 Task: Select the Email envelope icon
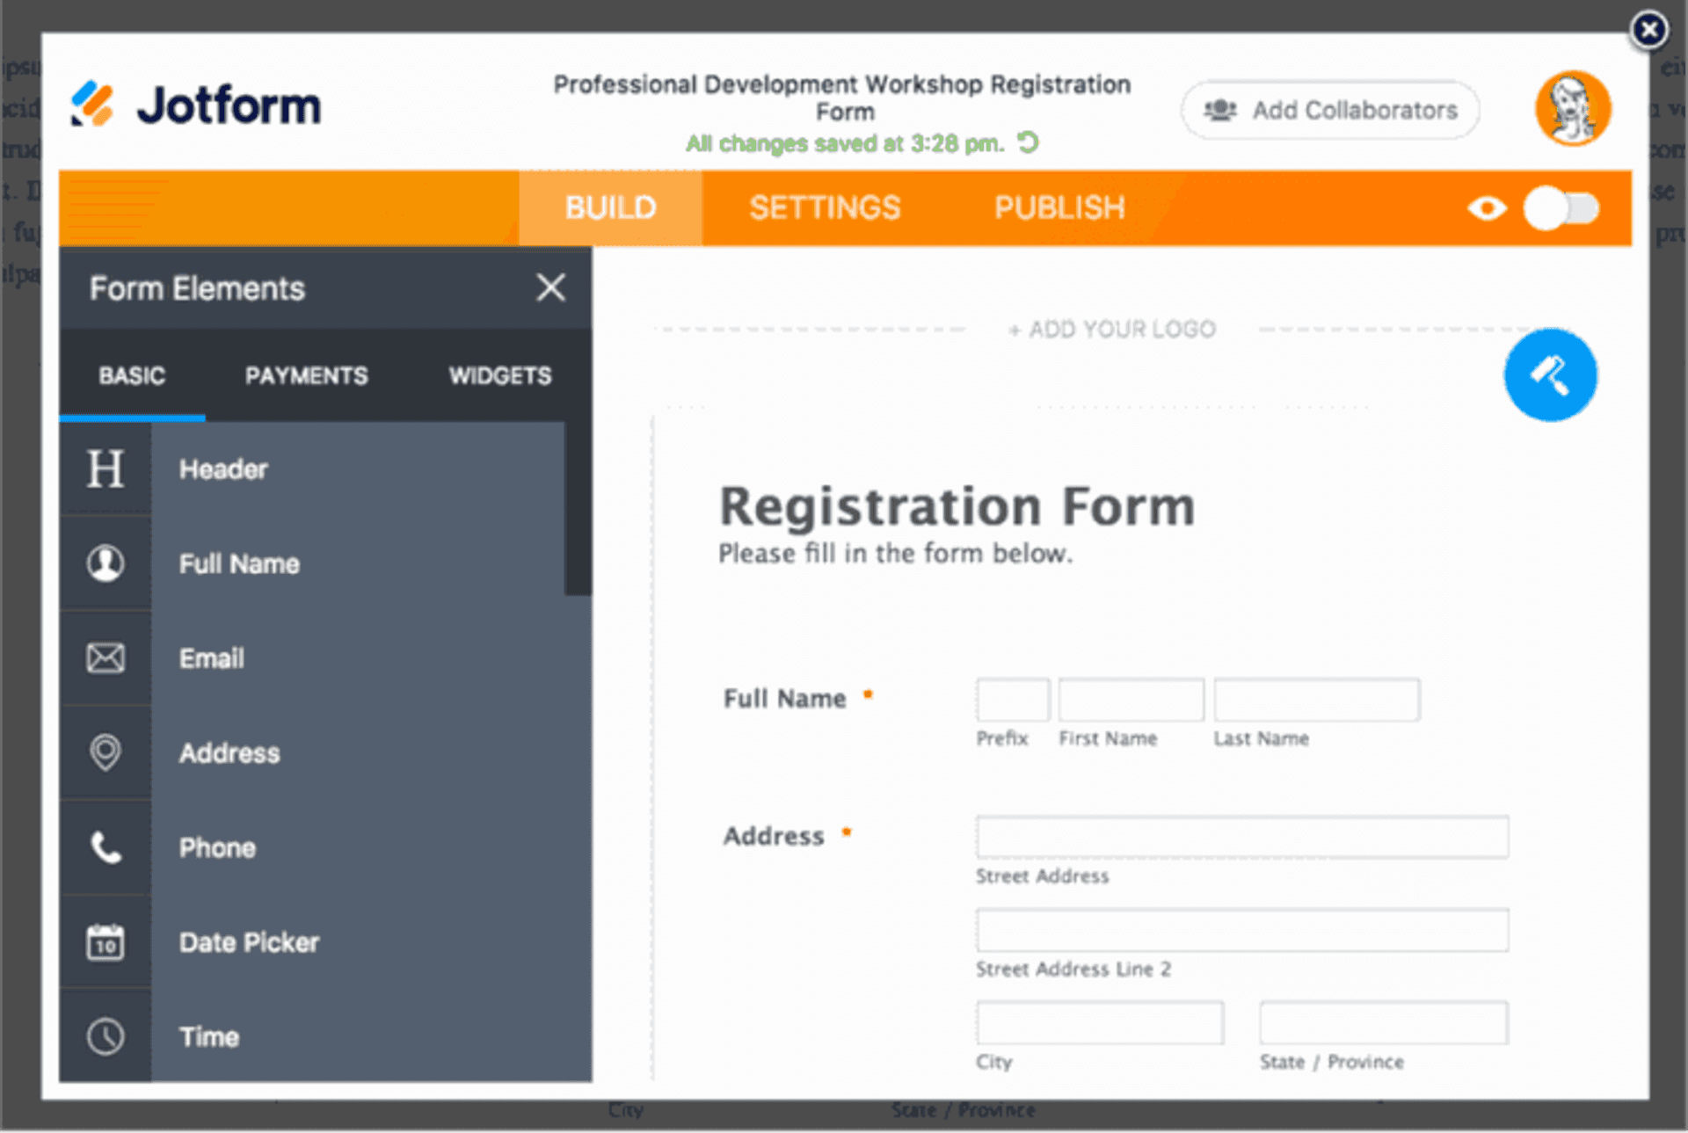coord(105,657)
